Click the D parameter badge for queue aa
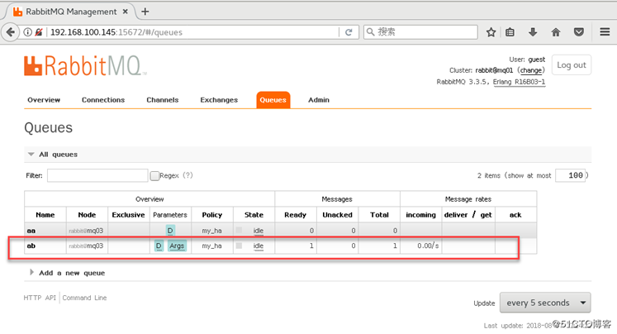Screen dimensions: 617x334 (x=170, y=231)
